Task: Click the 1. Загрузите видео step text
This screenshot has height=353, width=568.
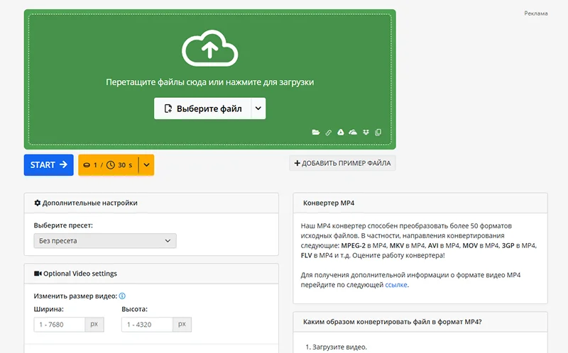Action: click(x=336, y=347)
